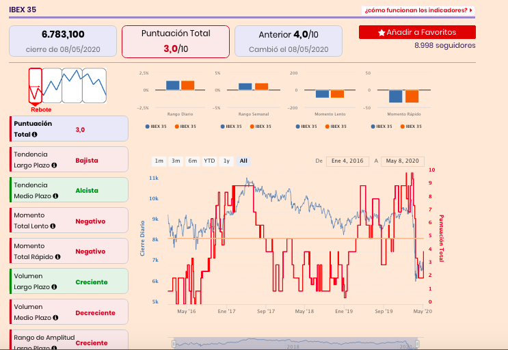Click arrow icon beside ¿cómo funcionan los indicadores?

pos(471,10)
